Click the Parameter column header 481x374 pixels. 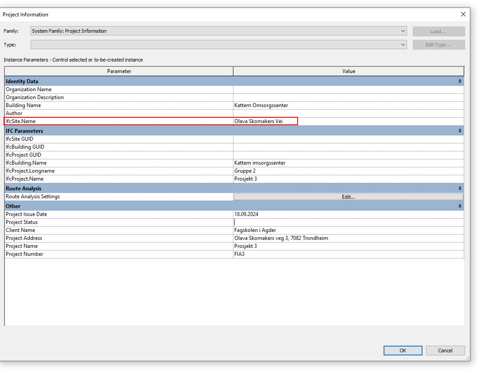tap(119, 71)
